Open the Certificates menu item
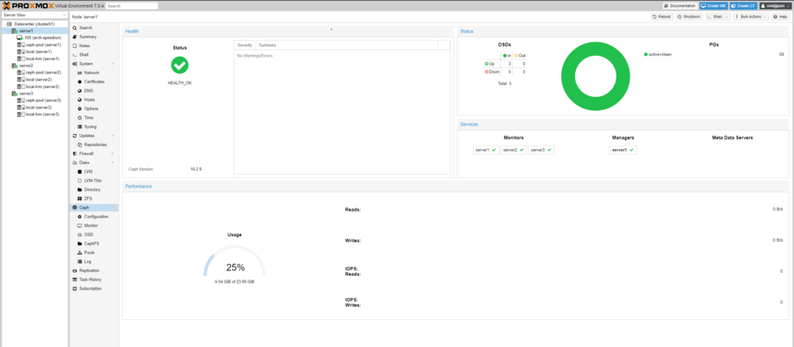Image resolution: width=794 pixels, height=347 pixels. [x=94, y=81]
